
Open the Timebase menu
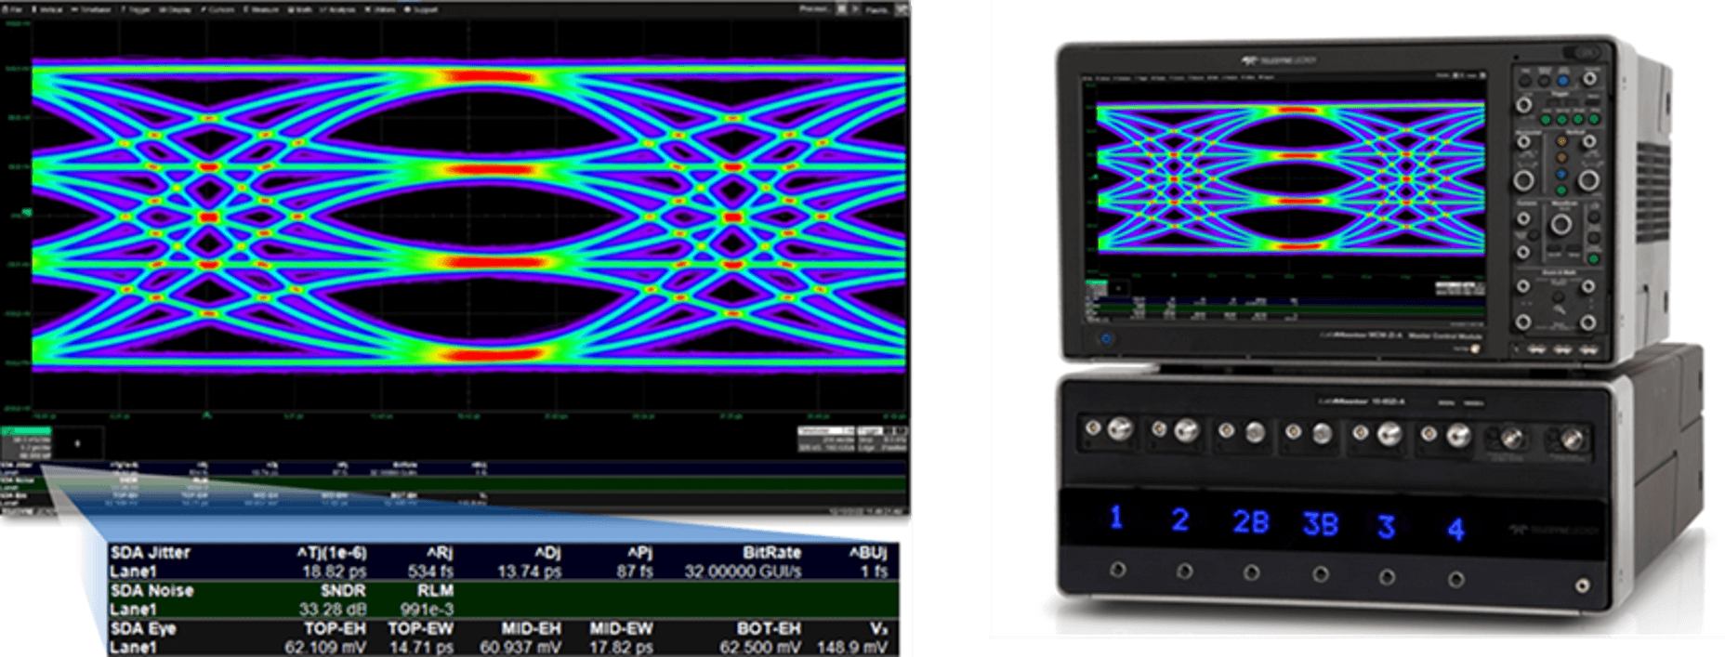point(92,9)
